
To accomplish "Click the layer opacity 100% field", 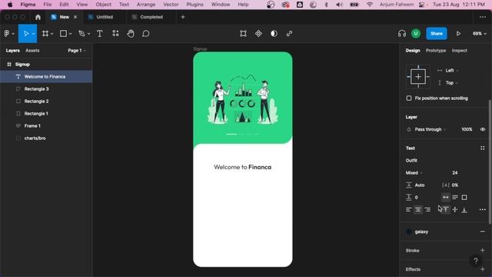I will click(x=467, y=129).
